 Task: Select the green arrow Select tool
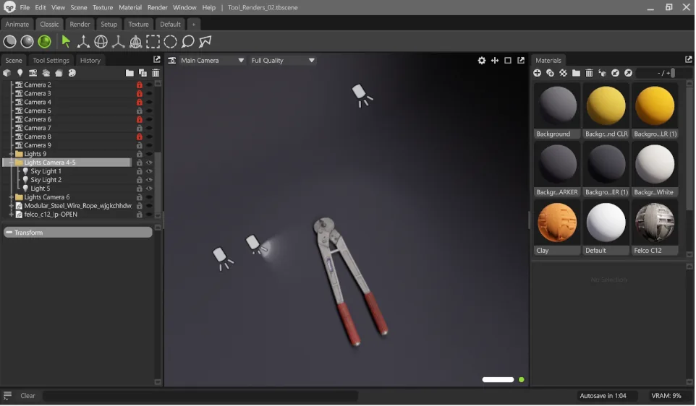[66, 42]
